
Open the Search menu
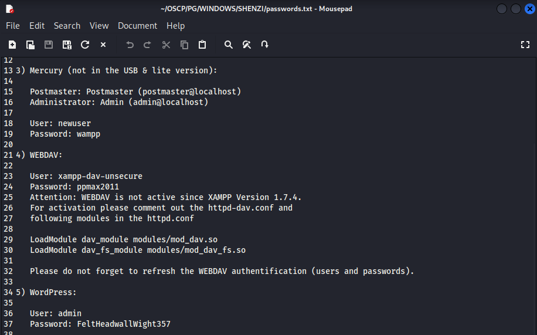click(67, 26)
